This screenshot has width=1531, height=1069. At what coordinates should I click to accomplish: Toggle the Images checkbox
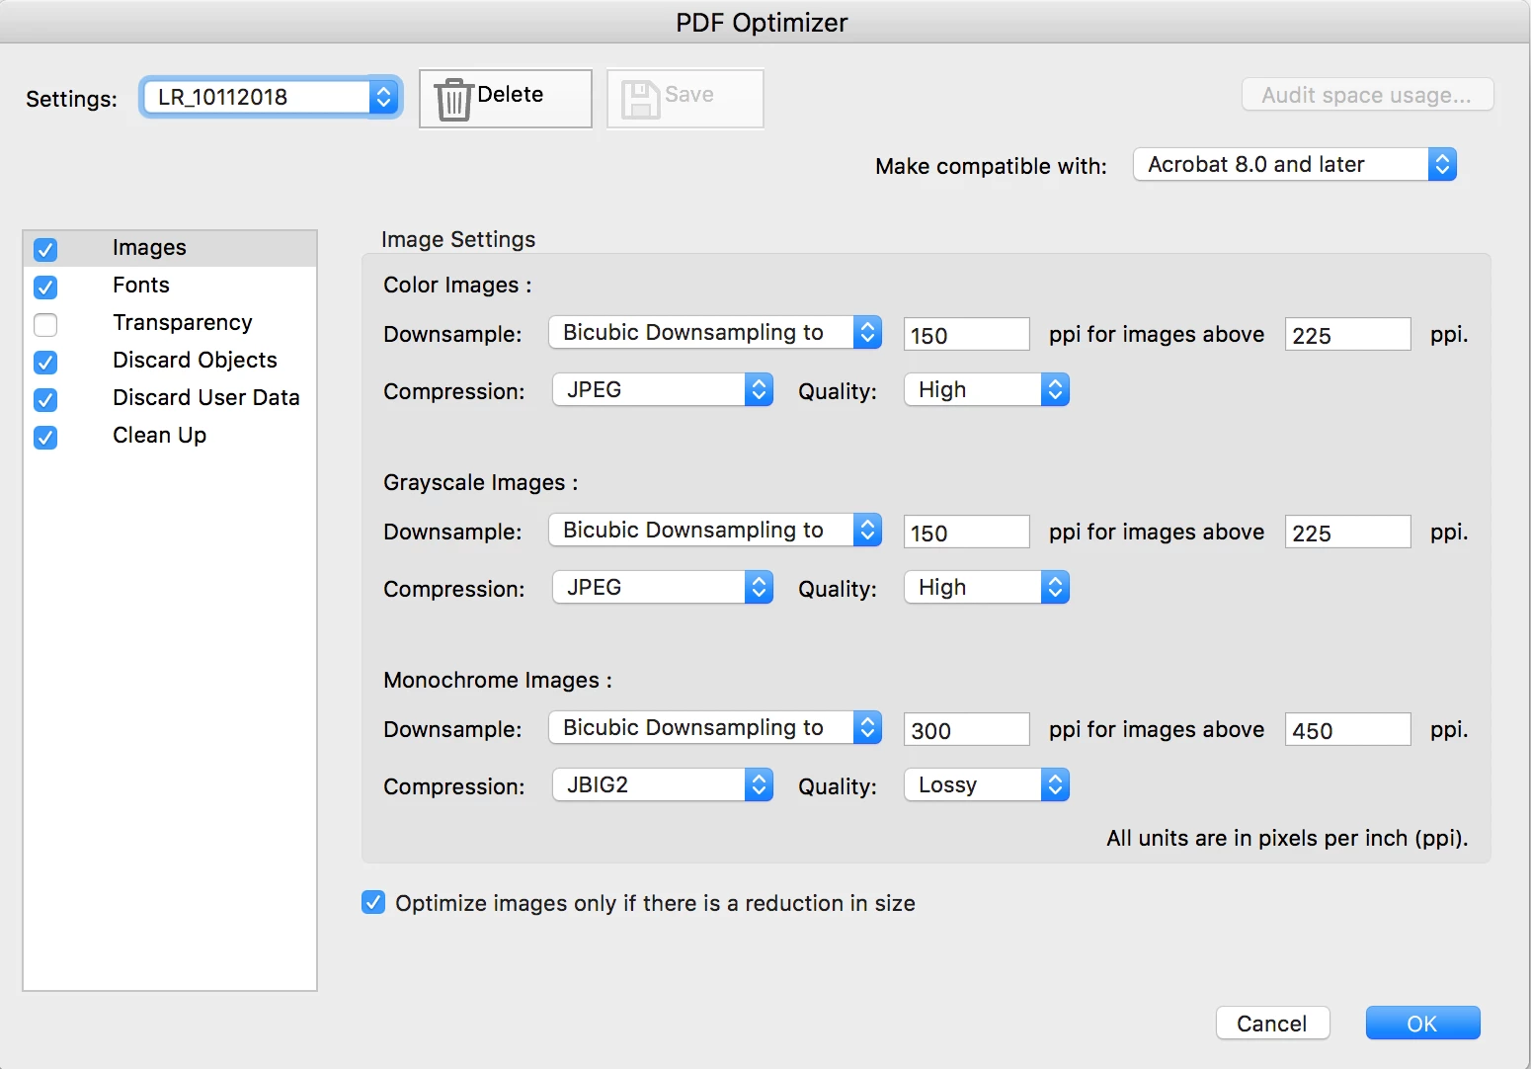[45, 249]
